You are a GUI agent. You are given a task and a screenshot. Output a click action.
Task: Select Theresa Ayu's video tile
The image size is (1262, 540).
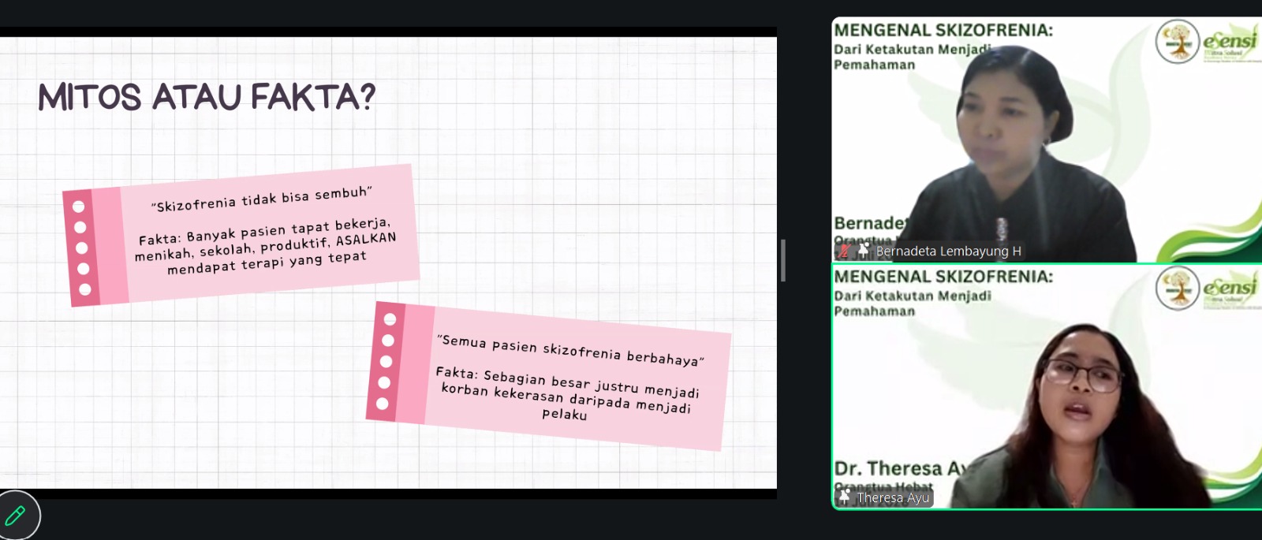1047,386
